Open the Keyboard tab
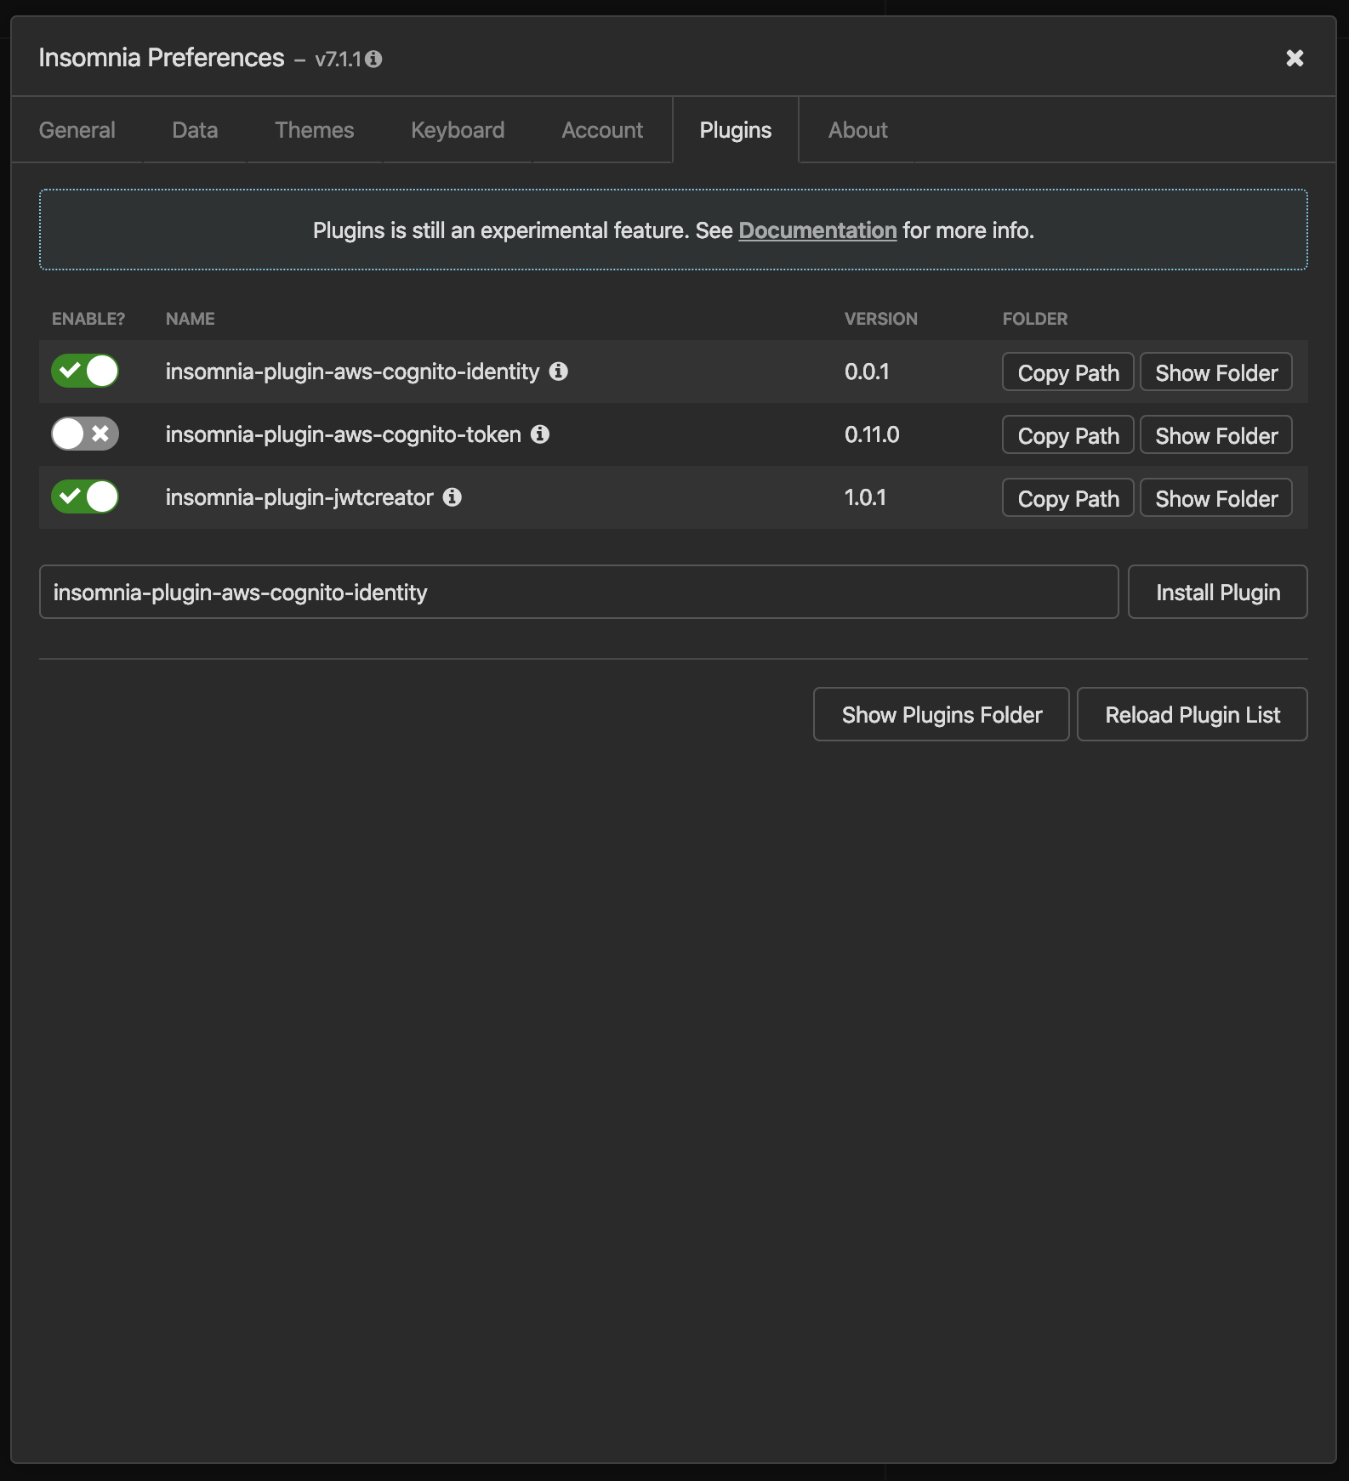The height and width of the screenshot is (1481, 1349). tap(458, 130)
